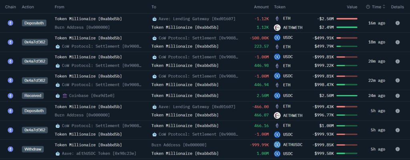Image resolution: width=410 pixels, height=160 pixels.
Task: Click amount 446.98 ETH
Action: coord(261,65)
